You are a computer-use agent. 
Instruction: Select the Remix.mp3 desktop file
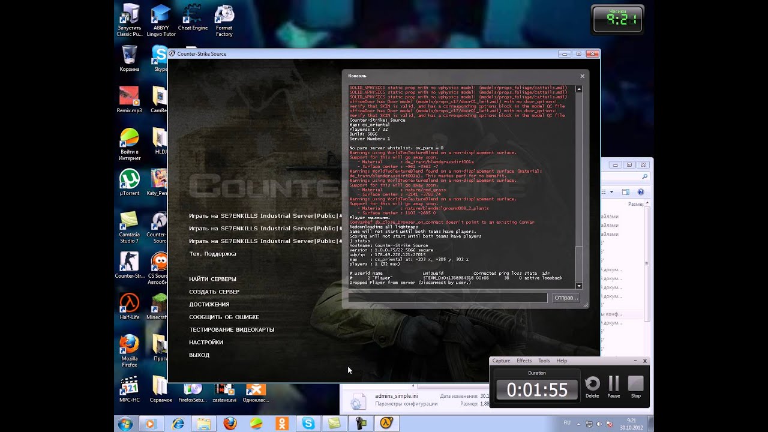tap(129, 100)
